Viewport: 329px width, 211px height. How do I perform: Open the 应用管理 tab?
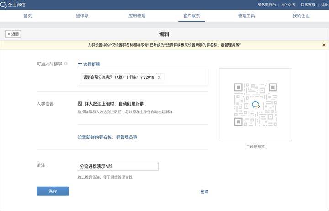click(137, 16)
